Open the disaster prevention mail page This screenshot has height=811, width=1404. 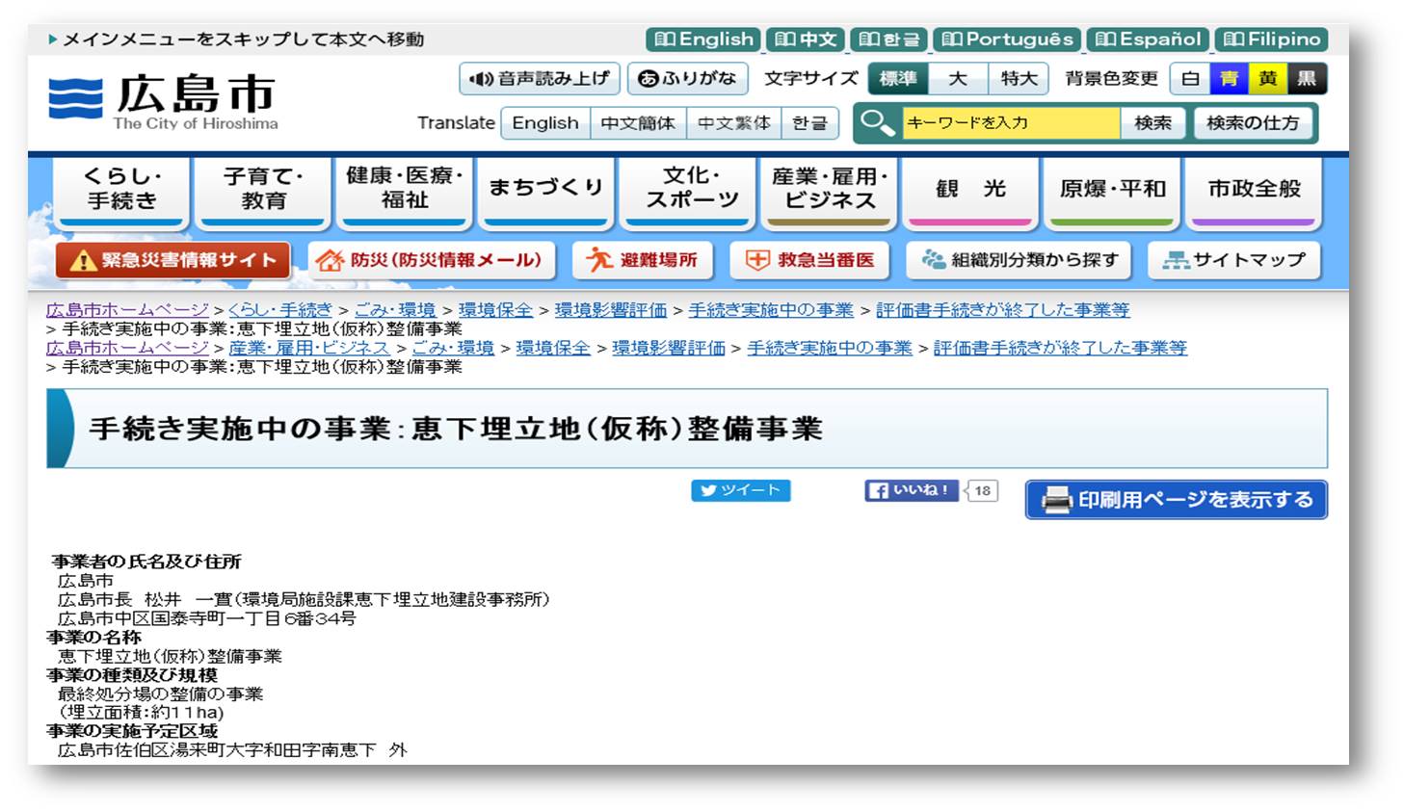point(432,260)
